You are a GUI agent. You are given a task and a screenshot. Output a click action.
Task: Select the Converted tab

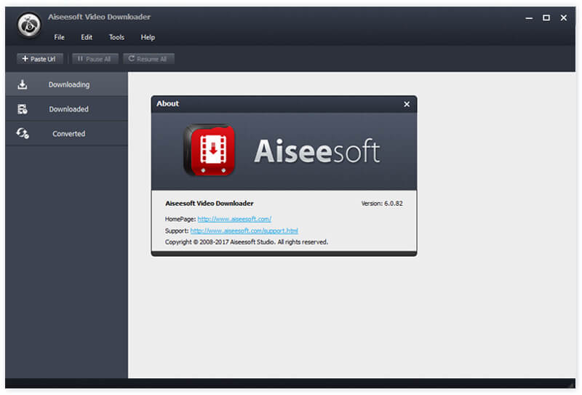pos(67,133)
